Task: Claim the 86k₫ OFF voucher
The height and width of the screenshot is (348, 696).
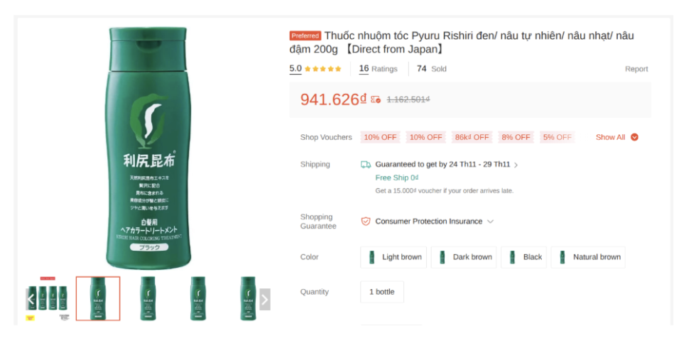Action: [x=472, y=137]
